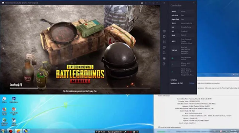Open the iTunes desktop shortcut
The image size is (239, 133).
[x=4, y=100]
